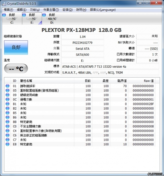Image resolution: width=164 pixels, height=176 pixels.
Task: Click blue status orb for drive C:
Action: coord(4,15)
